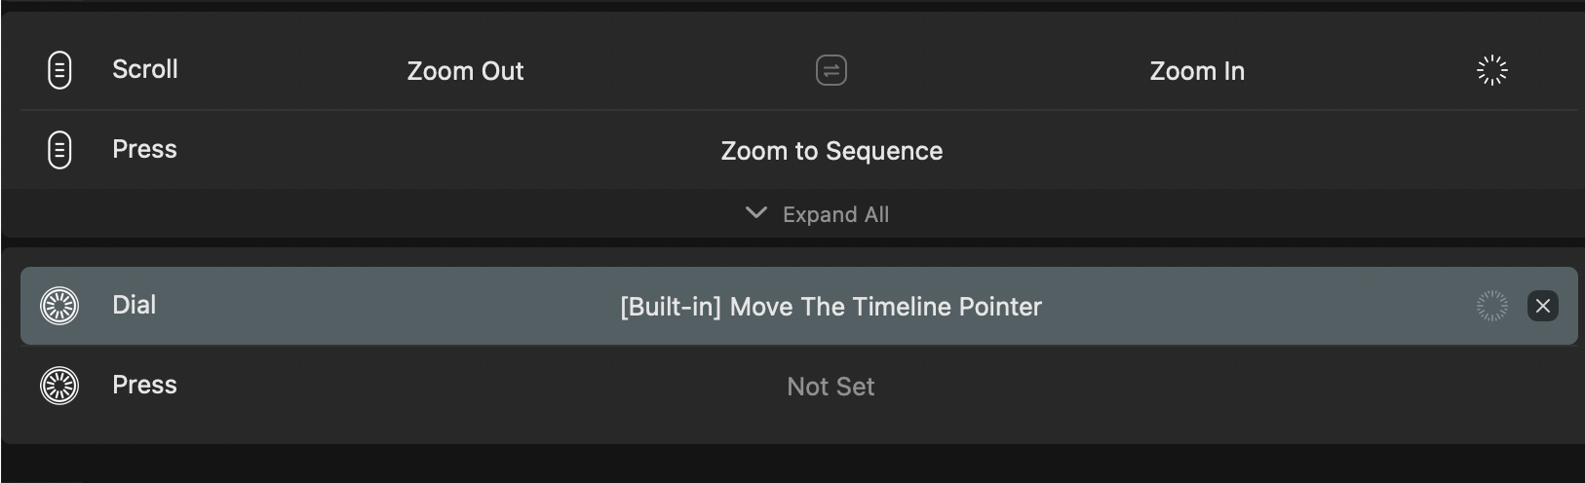Select the Press label beside Not Set
This screenshot has width=1585, height=483.
[144, 385]
